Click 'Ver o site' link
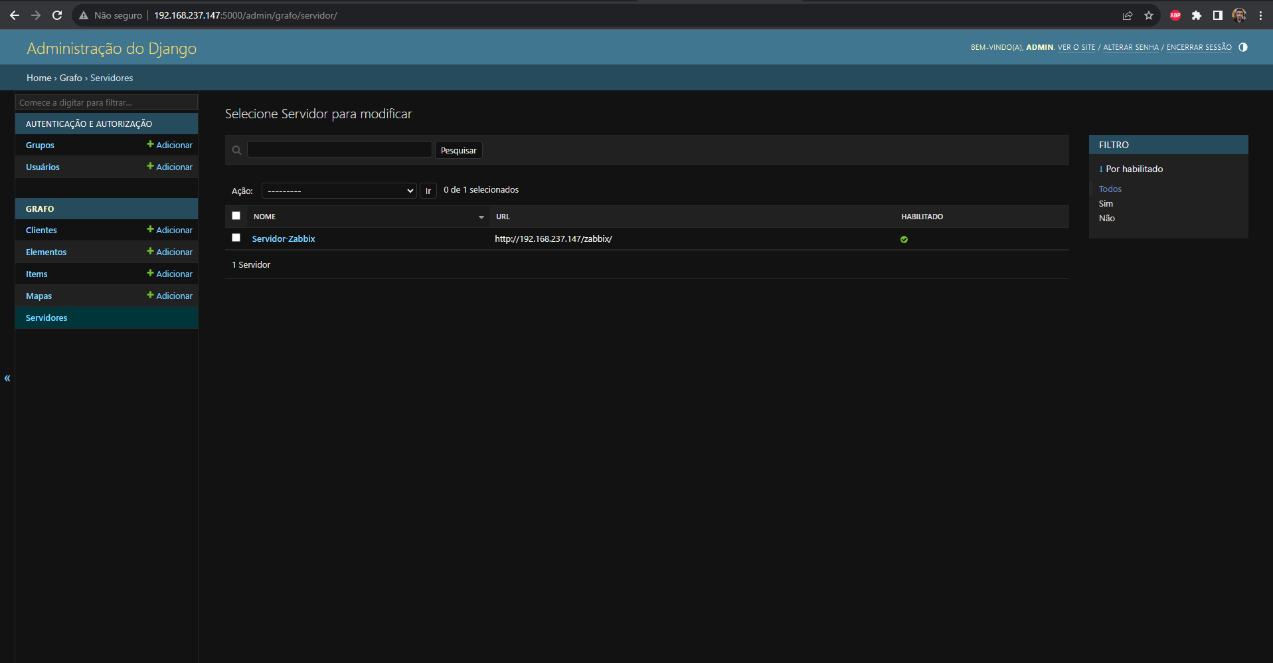 1076,47
